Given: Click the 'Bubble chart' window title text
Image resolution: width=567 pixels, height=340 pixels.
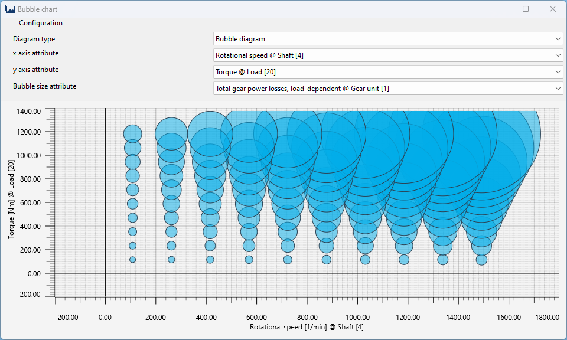Looking at the screenshot, I should (x=38, y=9).
